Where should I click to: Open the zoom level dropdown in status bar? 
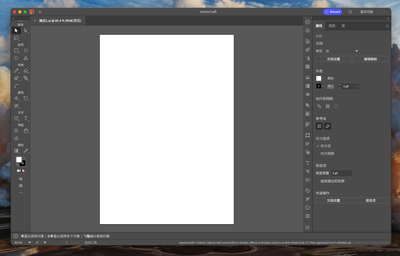pyautogui.click(x=30, y=243)
